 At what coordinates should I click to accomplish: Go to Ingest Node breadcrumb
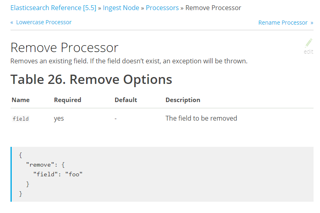coord(121,8)
